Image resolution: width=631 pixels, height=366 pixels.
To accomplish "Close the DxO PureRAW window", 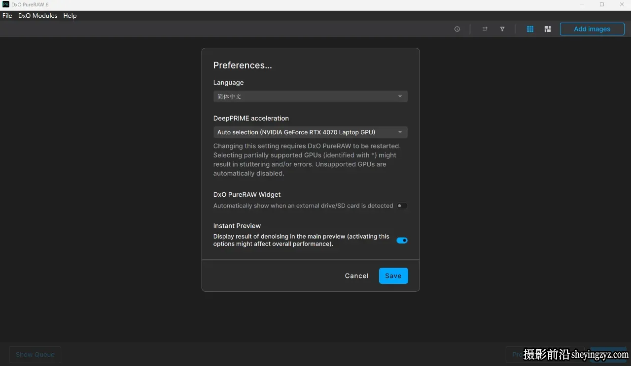I will coord(622,4).
